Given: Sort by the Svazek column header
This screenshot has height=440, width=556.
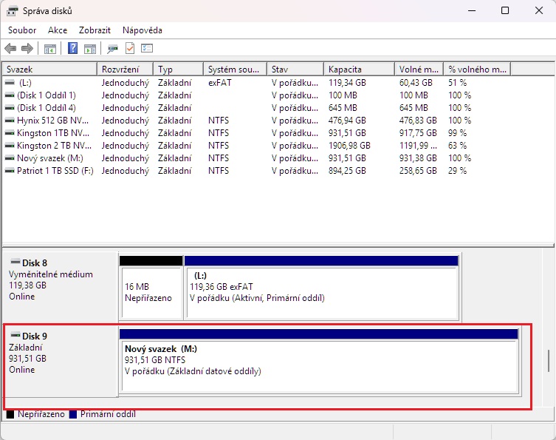Looking at the screenshot, I should point(49,70).
